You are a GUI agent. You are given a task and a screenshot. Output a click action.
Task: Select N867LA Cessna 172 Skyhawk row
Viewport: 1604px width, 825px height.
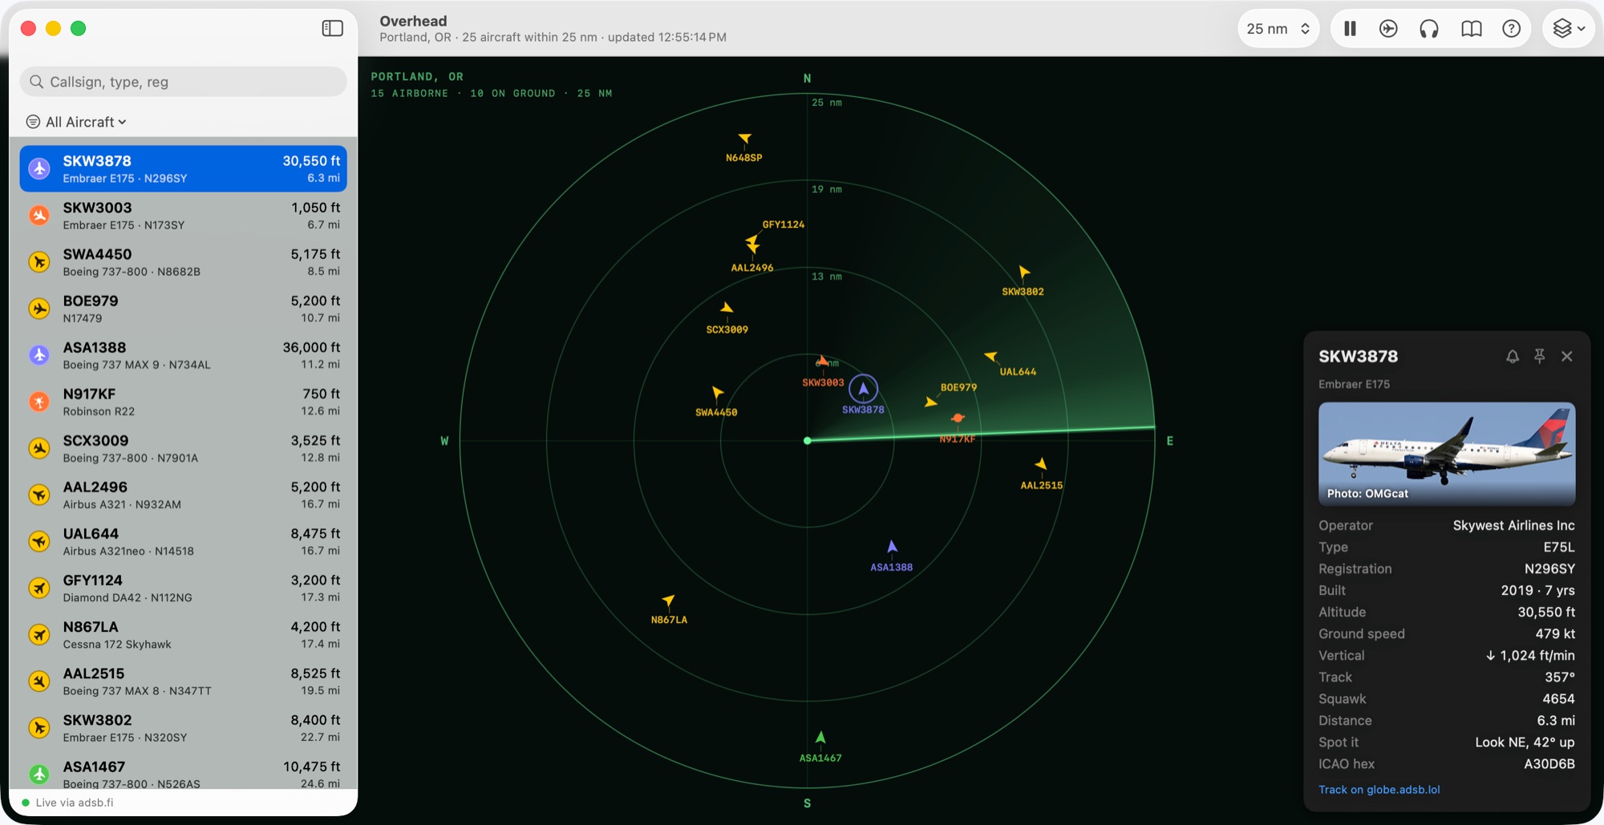tap(183, 635)
